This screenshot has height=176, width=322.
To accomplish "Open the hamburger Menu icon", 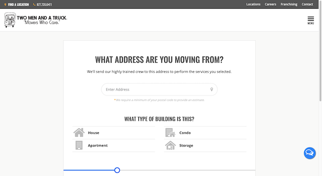I will tap(310, 20).
